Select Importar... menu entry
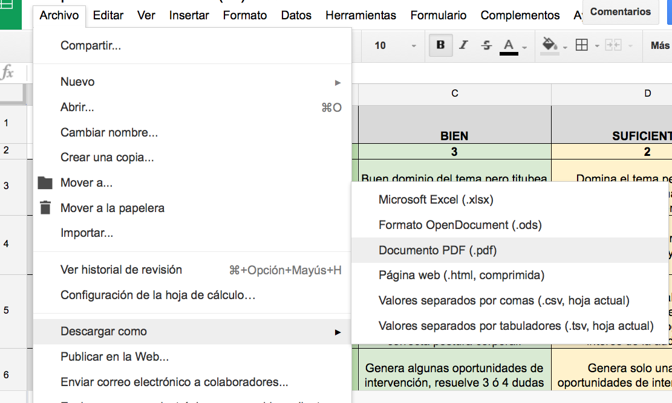 (x=192, y=233)
